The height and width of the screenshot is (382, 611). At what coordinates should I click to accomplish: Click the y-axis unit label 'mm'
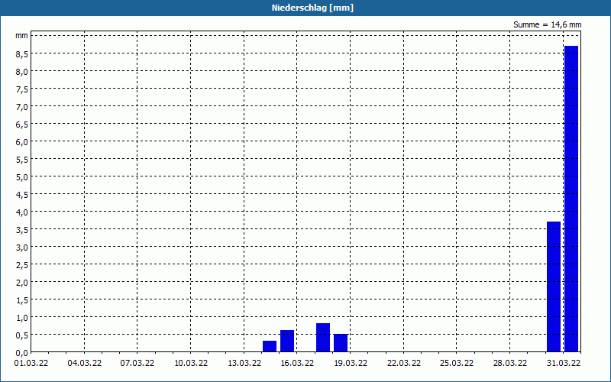coord(22,36)
